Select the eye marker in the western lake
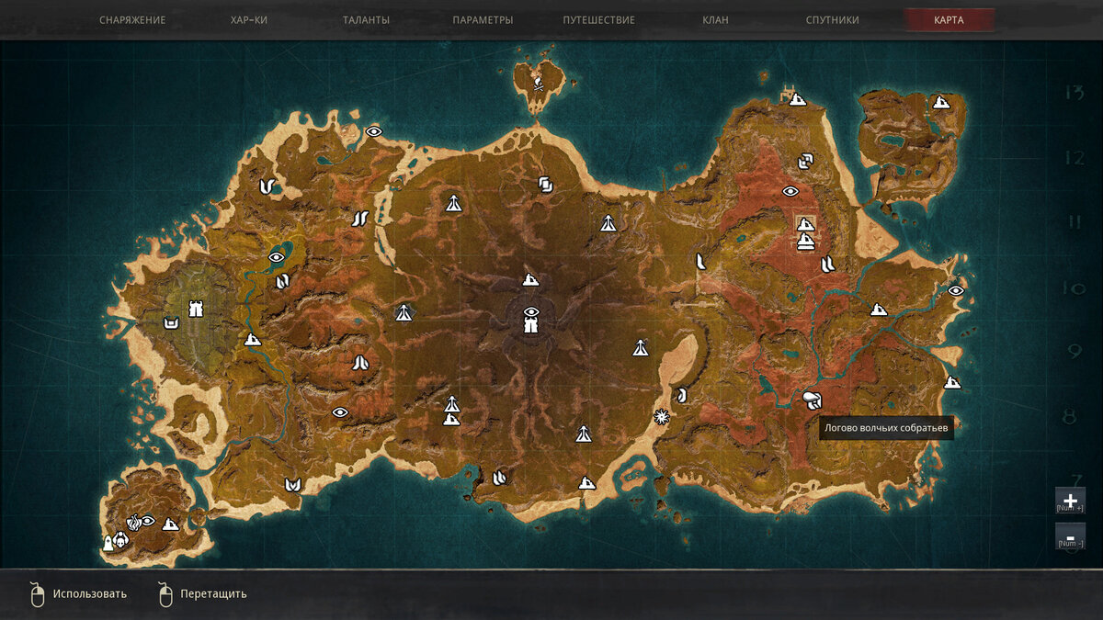The height and width of the screenshot is (620, 1103). click(x=277, y=257)
